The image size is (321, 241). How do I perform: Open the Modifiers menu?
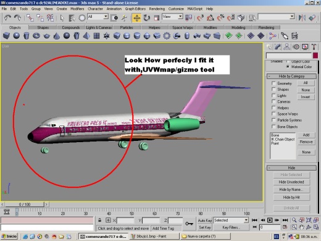[77, 9]
